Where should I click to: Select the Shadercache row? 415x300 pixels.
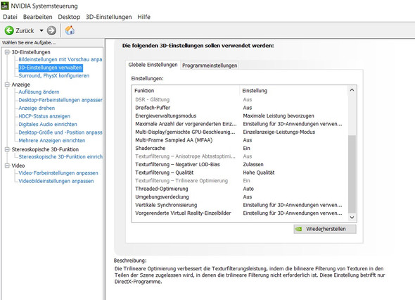tap(240, 148)
